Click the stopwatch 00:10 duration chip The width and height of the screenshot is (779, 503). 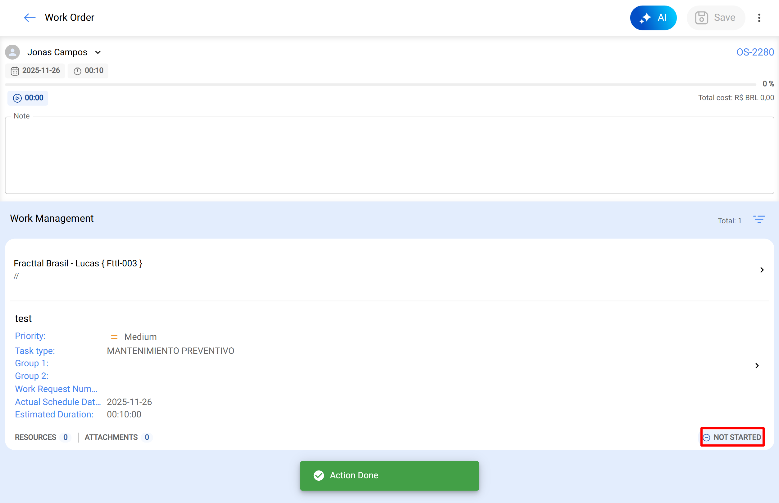(88, 71)
